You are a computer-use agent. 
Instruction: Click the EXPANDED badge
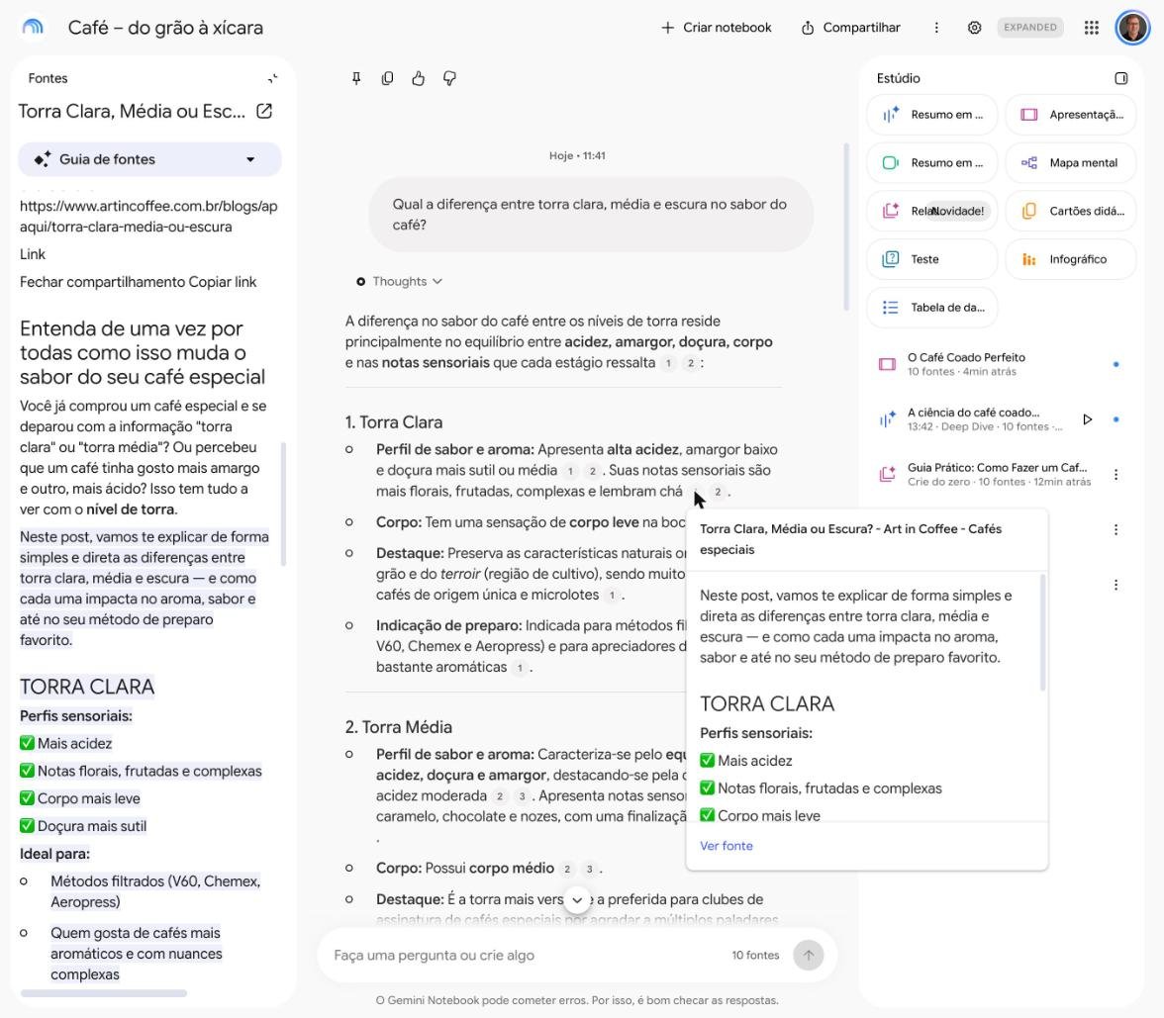[1029, 28]
